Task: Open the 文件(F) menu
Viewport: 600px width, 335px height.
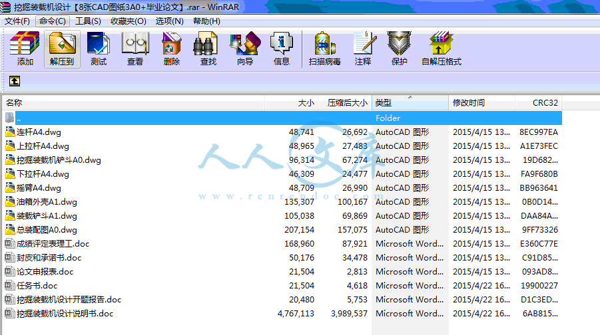Action: pos(17,21)
